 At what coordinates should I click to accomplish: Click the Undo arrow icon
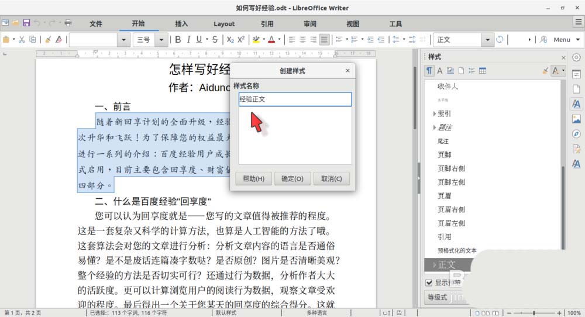(37, 23)
